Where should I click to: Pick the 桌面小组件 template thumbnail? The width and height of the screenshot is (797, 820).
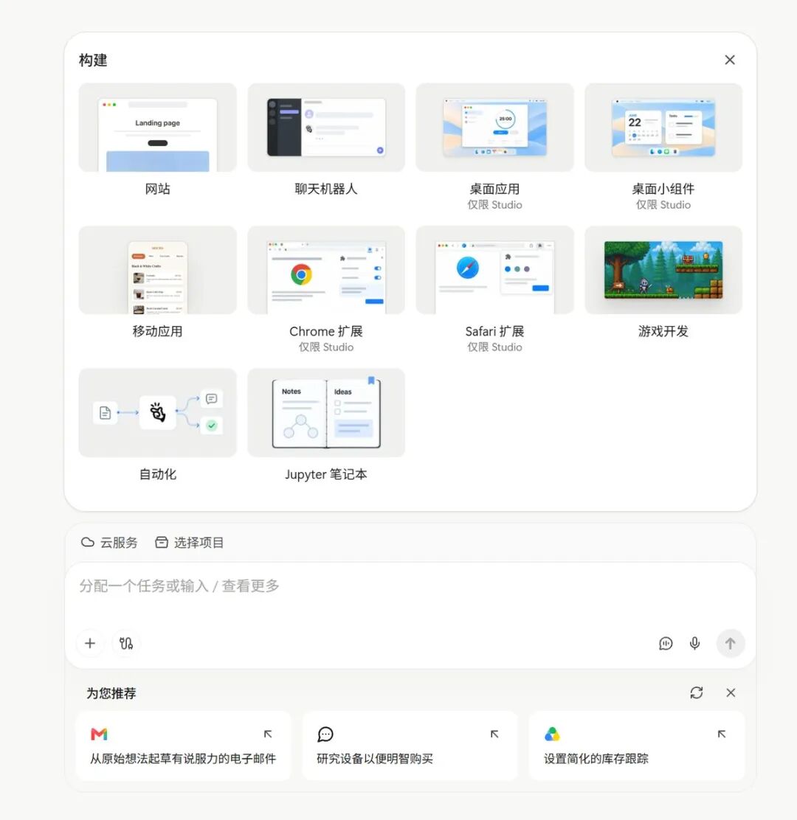tap(663, 127)
